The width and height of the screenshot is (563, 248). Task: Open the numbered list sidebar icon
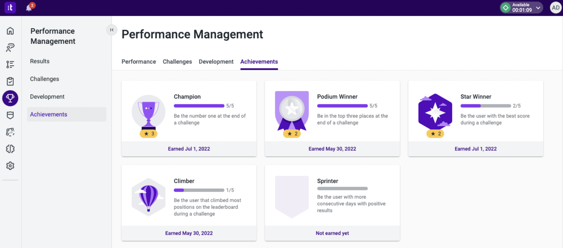pos(10,64)
